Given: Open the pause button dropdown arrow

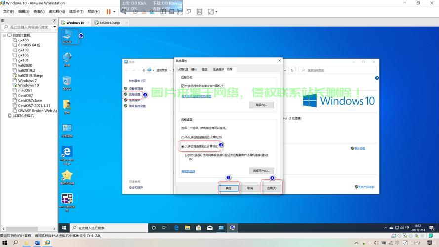Looking at the screenshot, I should (114, 12).
